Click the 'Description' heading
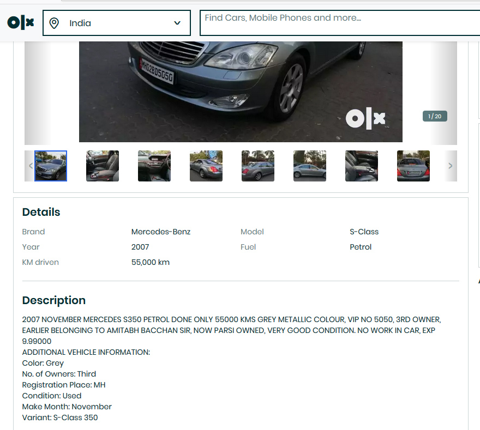 (54, 300)
